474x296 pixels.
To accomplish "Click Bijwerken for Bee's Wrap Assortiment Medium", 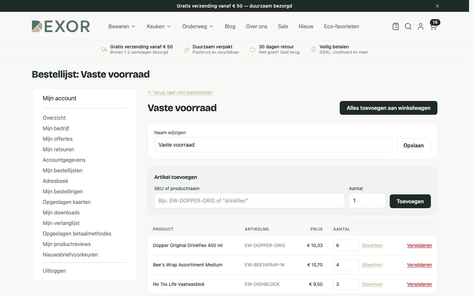I will tap(372, 265).
